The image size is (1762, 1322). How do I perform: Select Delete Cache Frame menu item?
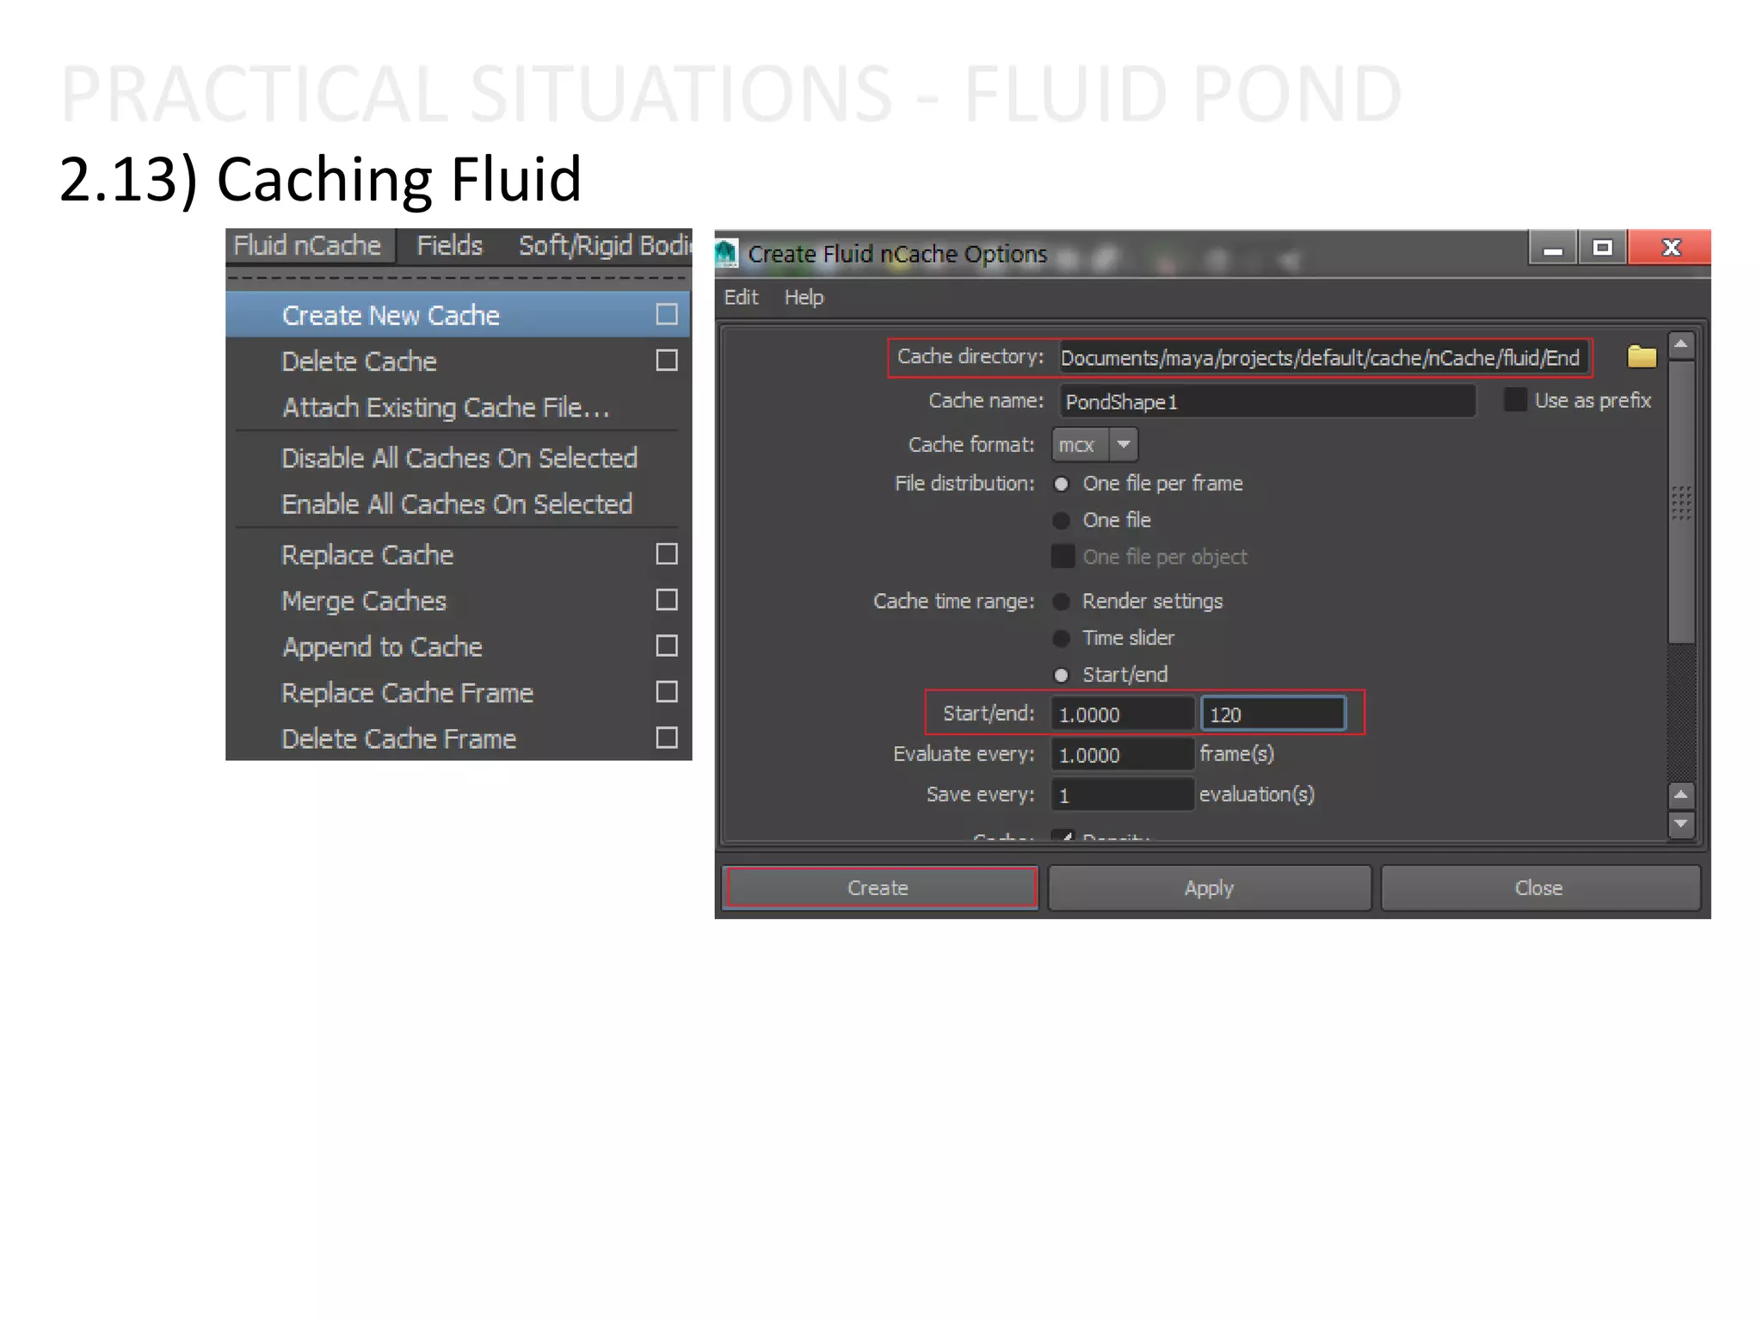coord(459,738)
